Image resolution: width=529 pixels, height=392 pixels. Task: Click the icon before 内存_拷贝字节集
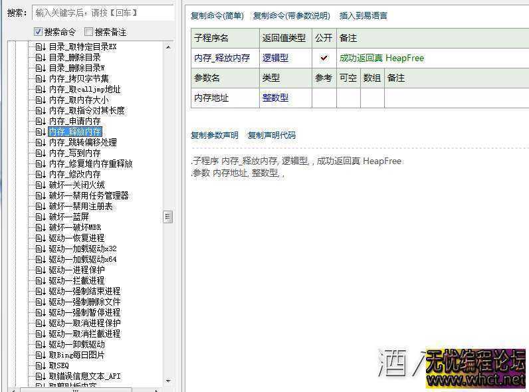[x=41, y=79]
